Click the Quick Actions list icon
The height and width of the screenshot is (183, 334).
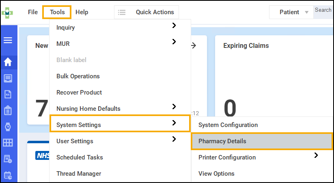coord(121,12)
